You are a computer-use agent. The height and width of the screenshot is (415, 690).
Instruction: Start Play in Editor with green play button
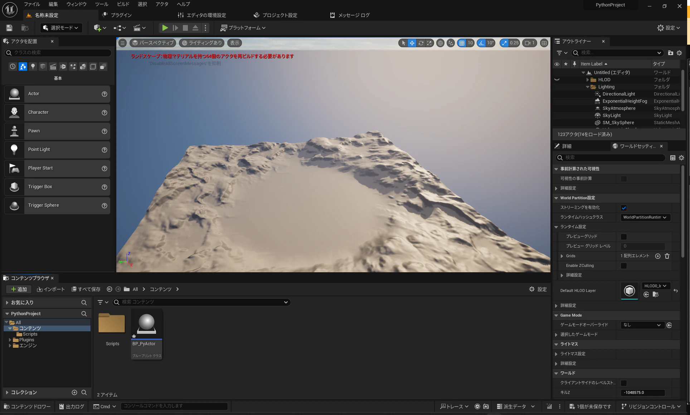click(165, 28)
